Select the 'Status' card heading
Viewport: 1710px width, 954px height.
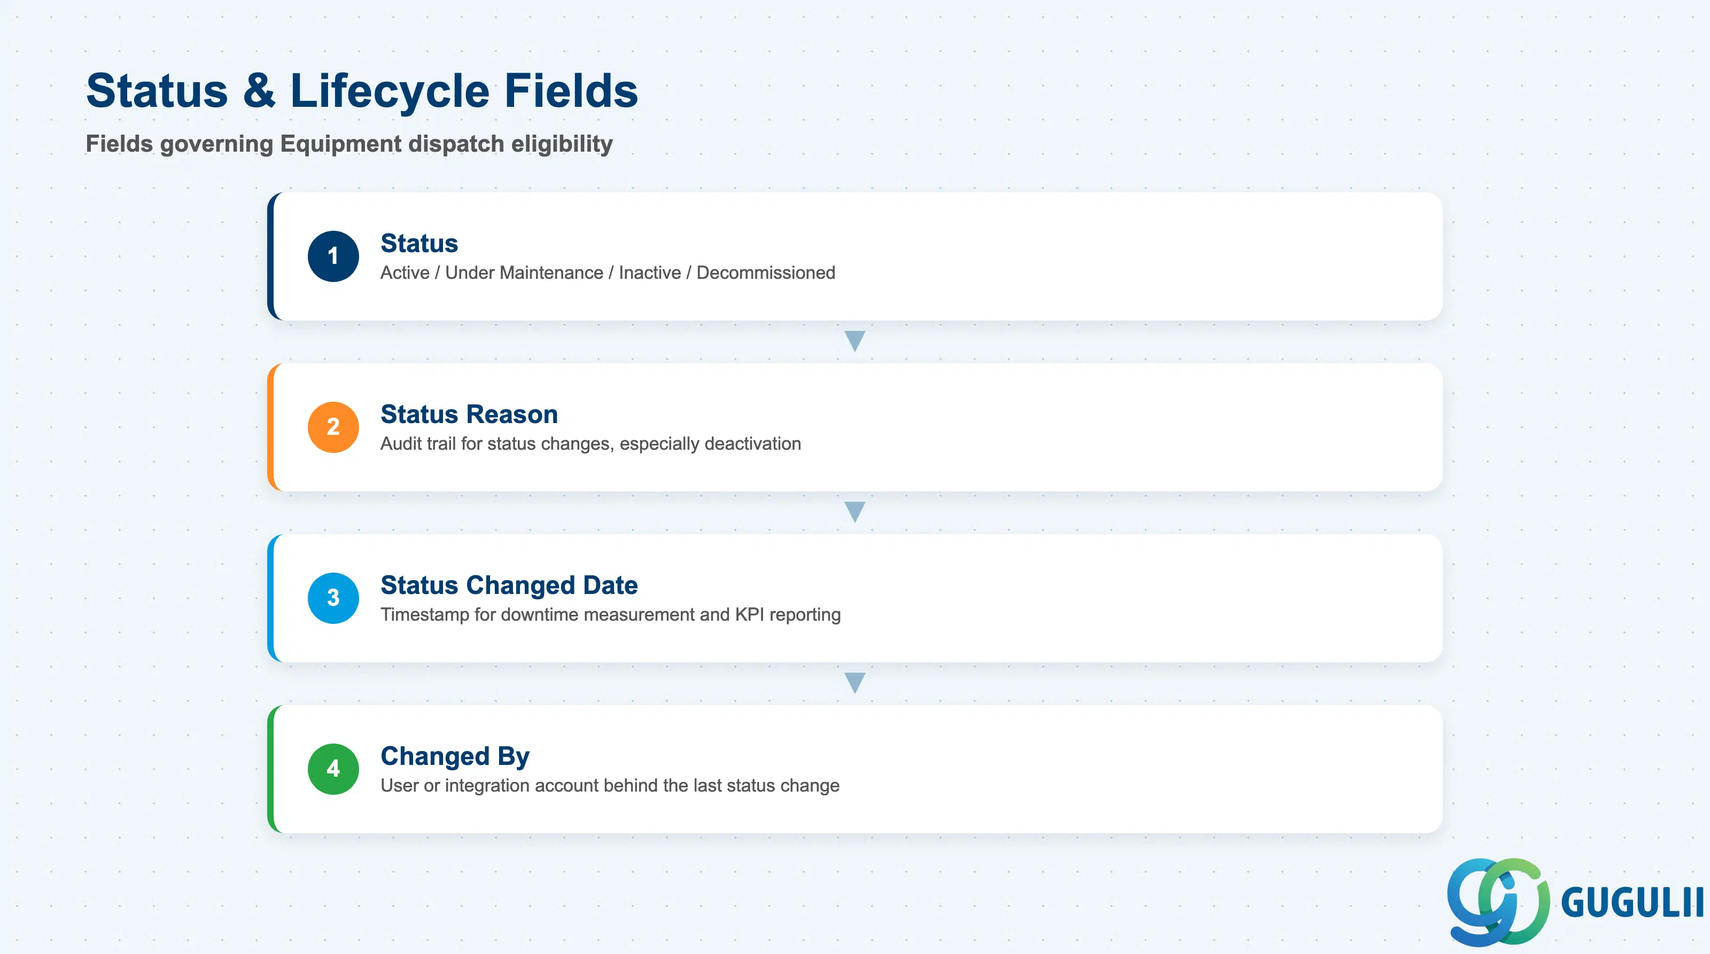coord(419,244)
